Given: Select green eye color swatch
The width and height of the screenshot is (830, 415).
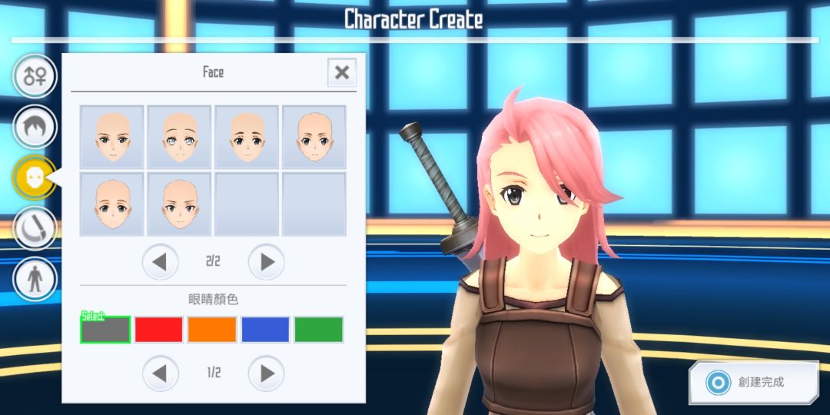Looking at the screenshot, I should (319, 330).
